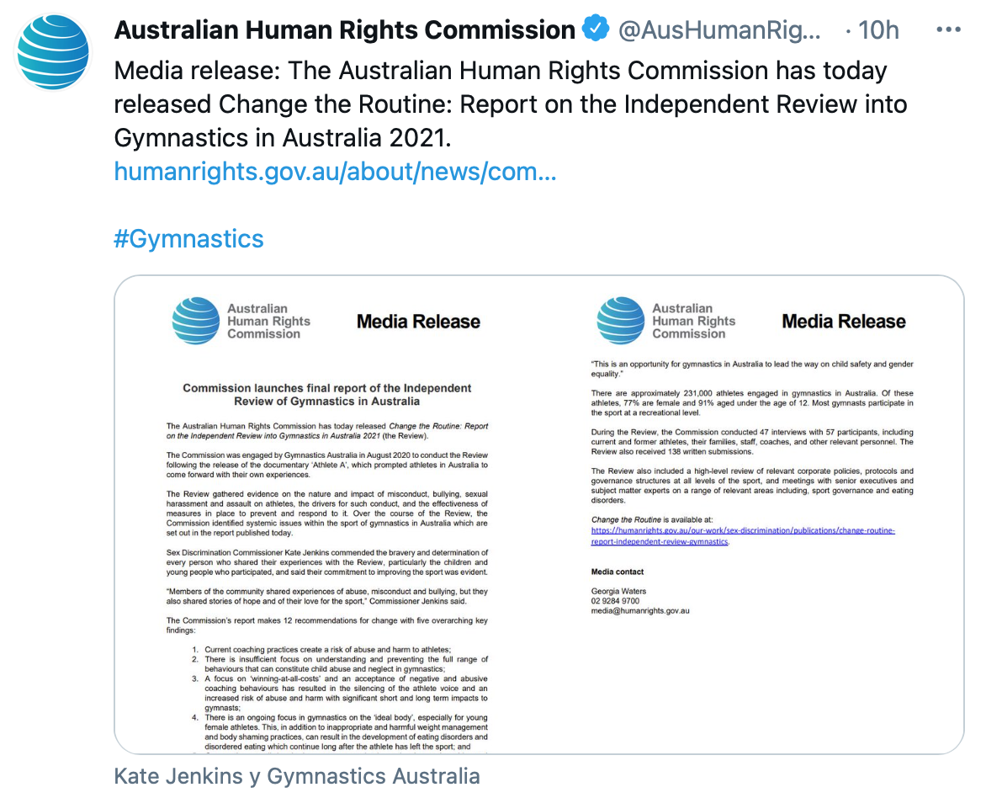Viewport: 986px width, 798px height.
Task: Click the left page's Media Release heading
Action: 418,322
